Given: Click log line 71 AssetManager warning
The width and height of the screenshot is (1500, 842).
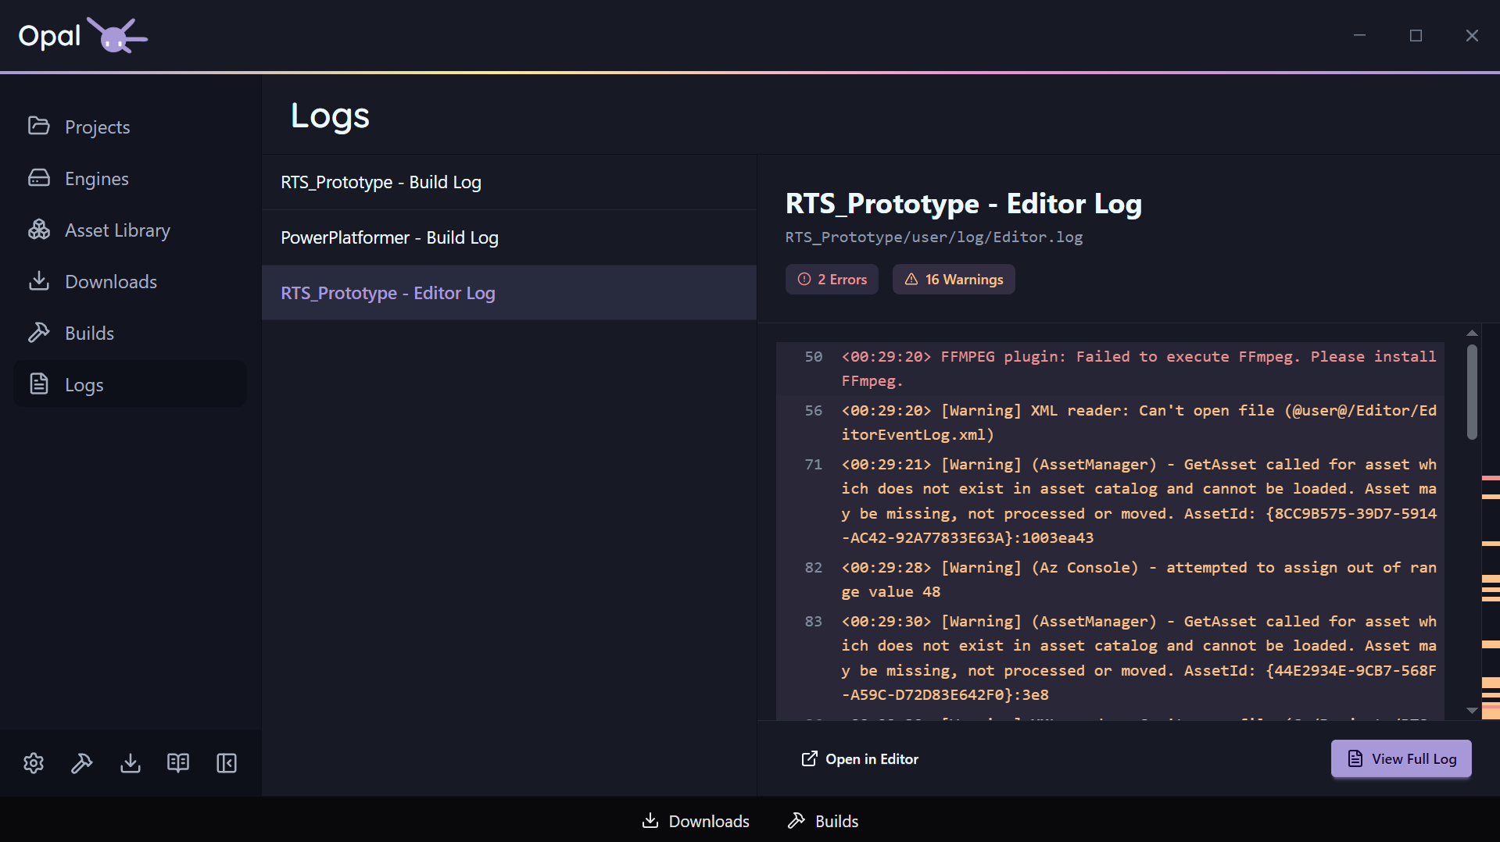Looking at the screenshot, I should point(1110,501).
